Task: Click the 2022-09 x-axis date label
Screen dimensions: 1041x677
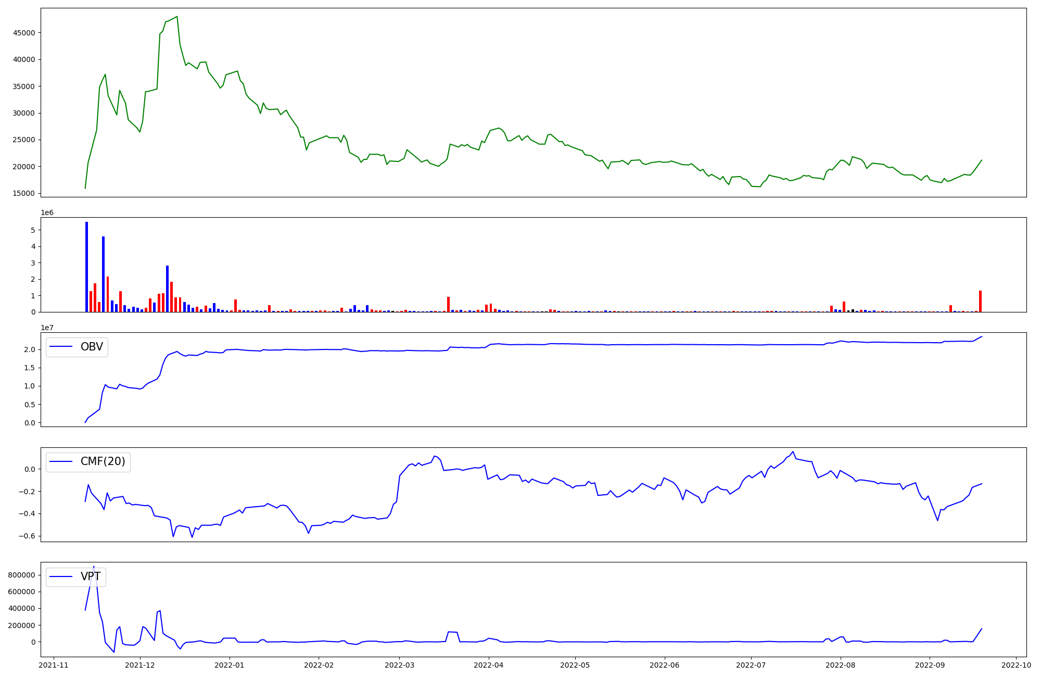Action: point(930,665)
